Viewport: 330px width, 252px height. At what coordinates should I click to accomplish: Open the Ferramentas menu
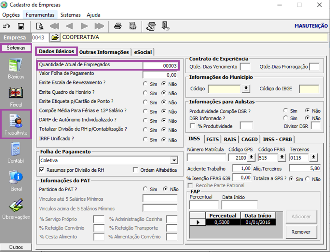point(40,15)
